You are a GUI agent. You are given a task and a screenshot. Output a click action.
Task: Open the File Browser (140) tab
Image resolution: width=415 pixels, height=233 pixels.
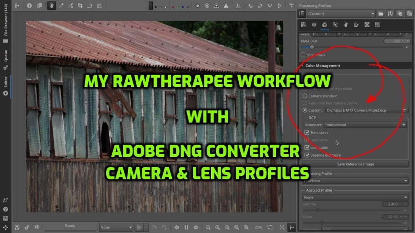tap(6, 24)
